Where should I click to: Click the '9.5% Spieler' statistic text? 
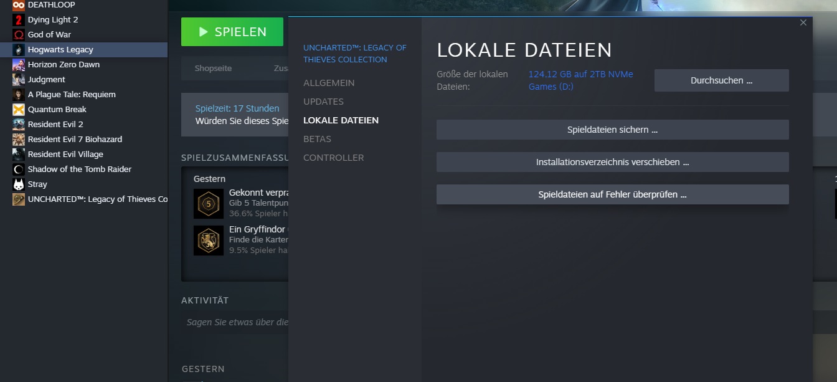pos(258,251)
